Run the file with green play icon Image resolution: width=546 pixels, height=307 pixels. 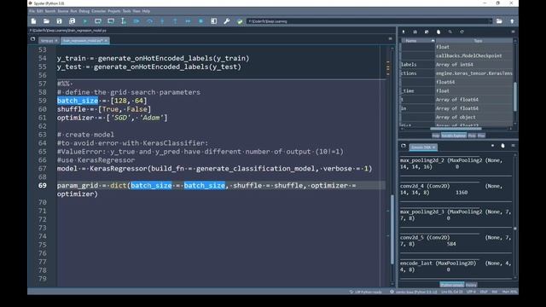(85, 21)
